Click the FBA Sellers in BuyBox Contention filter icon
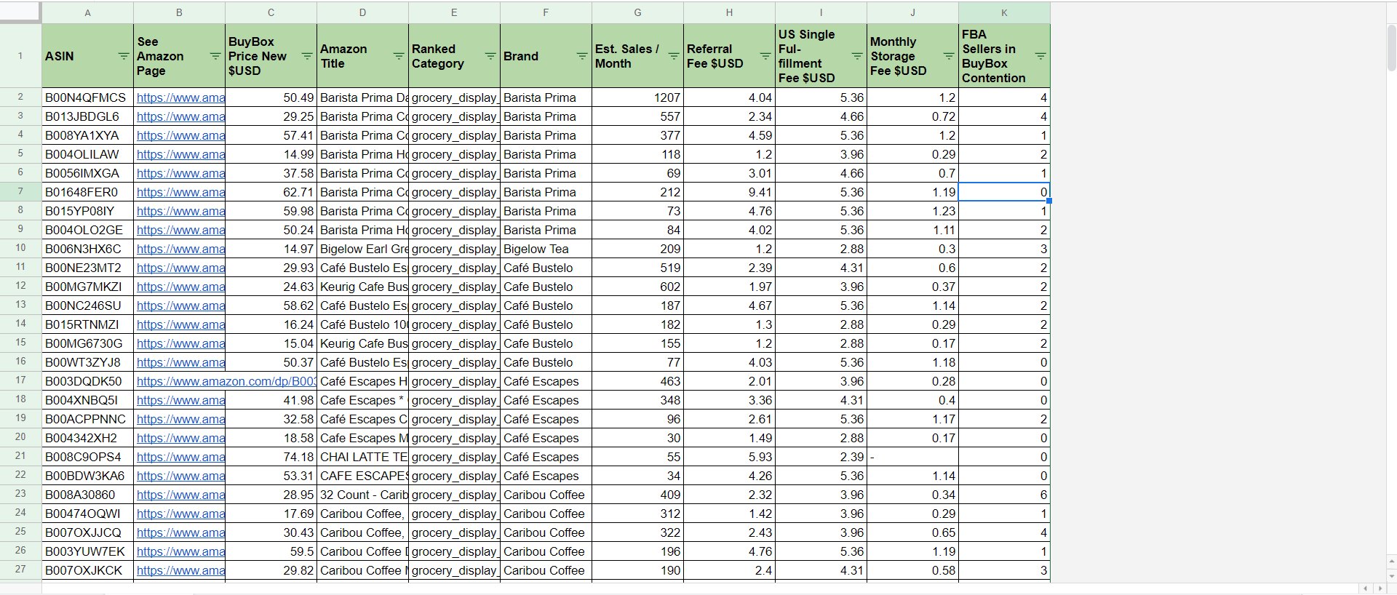The width and height of the screenshot is (1397, 595). [x=1040, y=56]
